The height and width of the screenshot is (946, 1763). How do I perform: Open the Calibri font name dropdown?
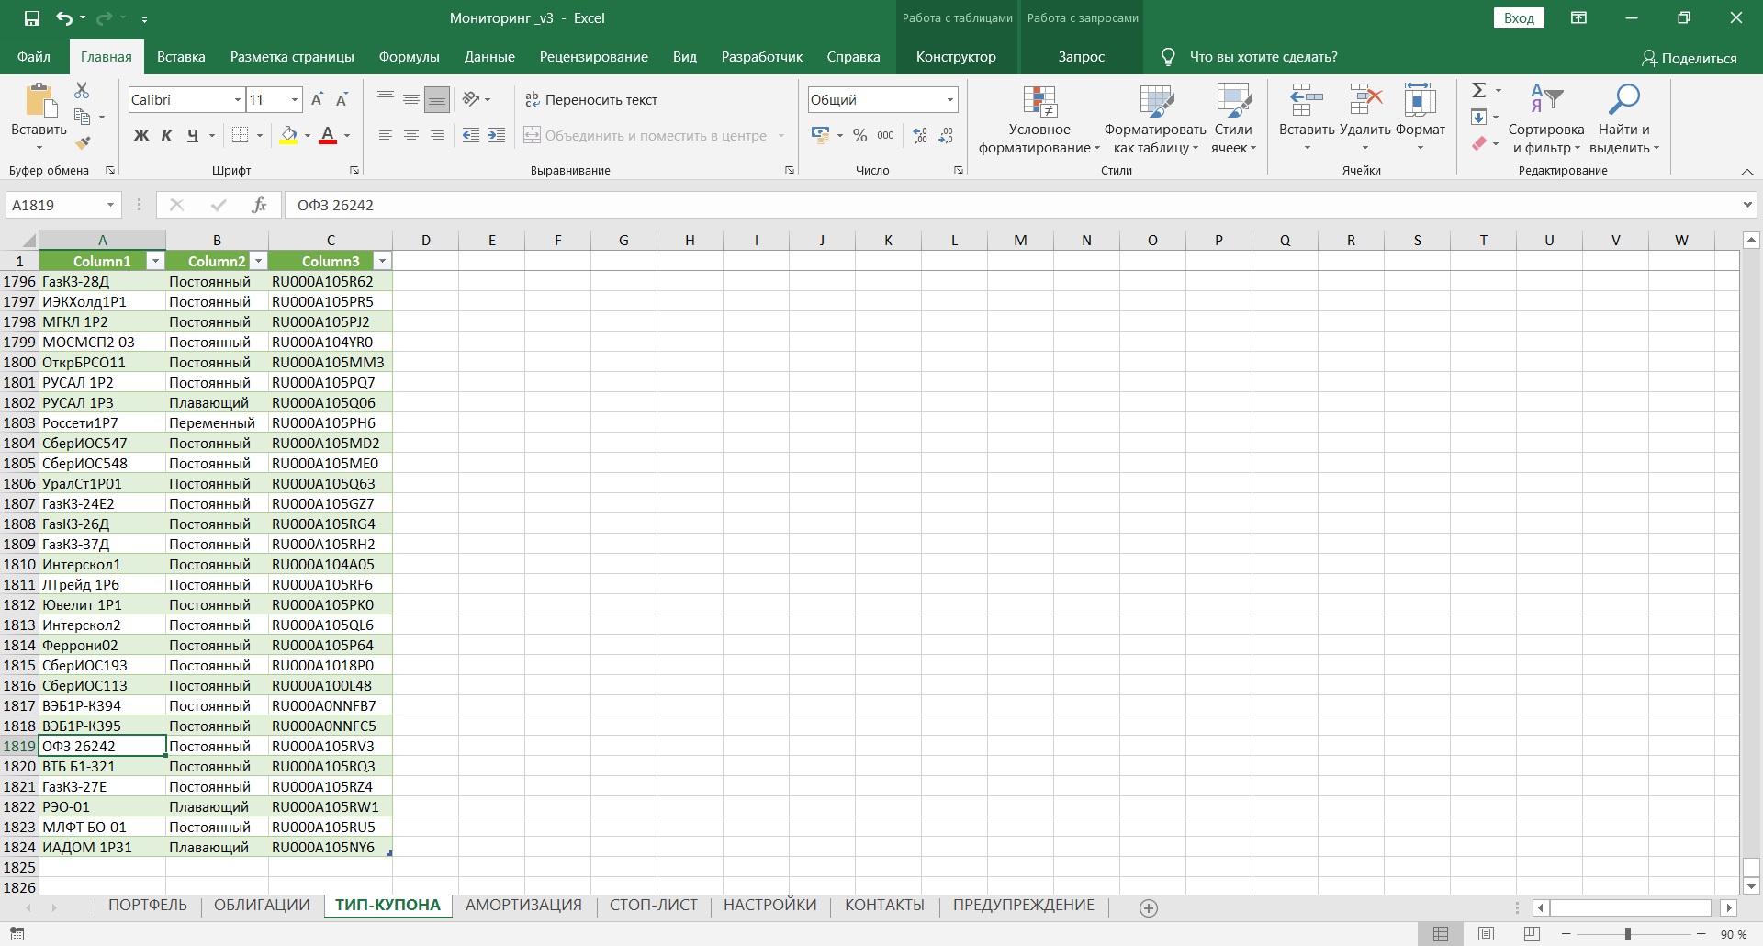tap(238, 99)
